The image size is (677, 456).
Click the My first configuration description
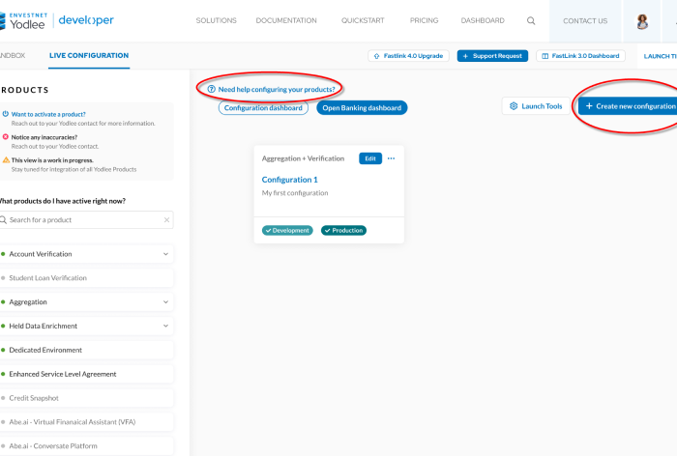click(x=295, y=193)
